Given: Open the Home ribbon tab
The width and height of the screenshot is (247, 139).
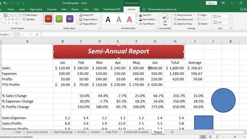Looking at the screenshot, I should [11, 9].
